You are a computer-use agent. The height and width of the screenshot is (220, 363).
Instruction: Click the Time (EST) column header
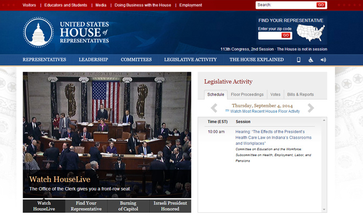pos(218,122)
